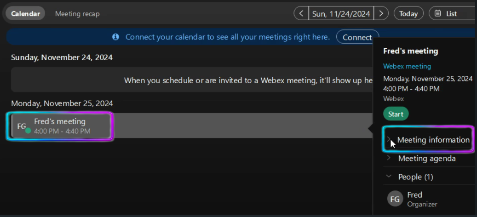Select organizer Fred in the People list
477x217 pixels.
tap(415, 195)
